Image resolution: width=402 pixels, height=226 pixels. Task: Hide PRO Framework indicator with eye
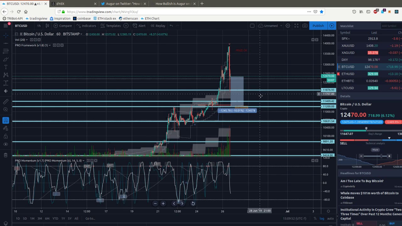(x=54, y=45)
